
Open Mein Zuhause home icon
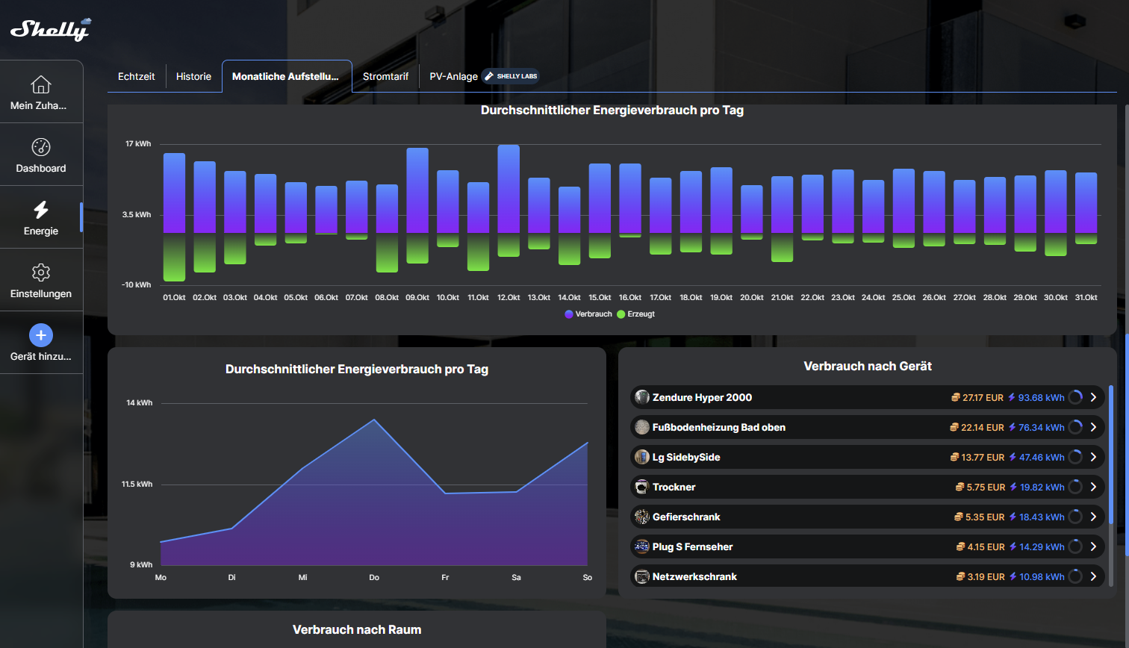[x=41, y=84]
